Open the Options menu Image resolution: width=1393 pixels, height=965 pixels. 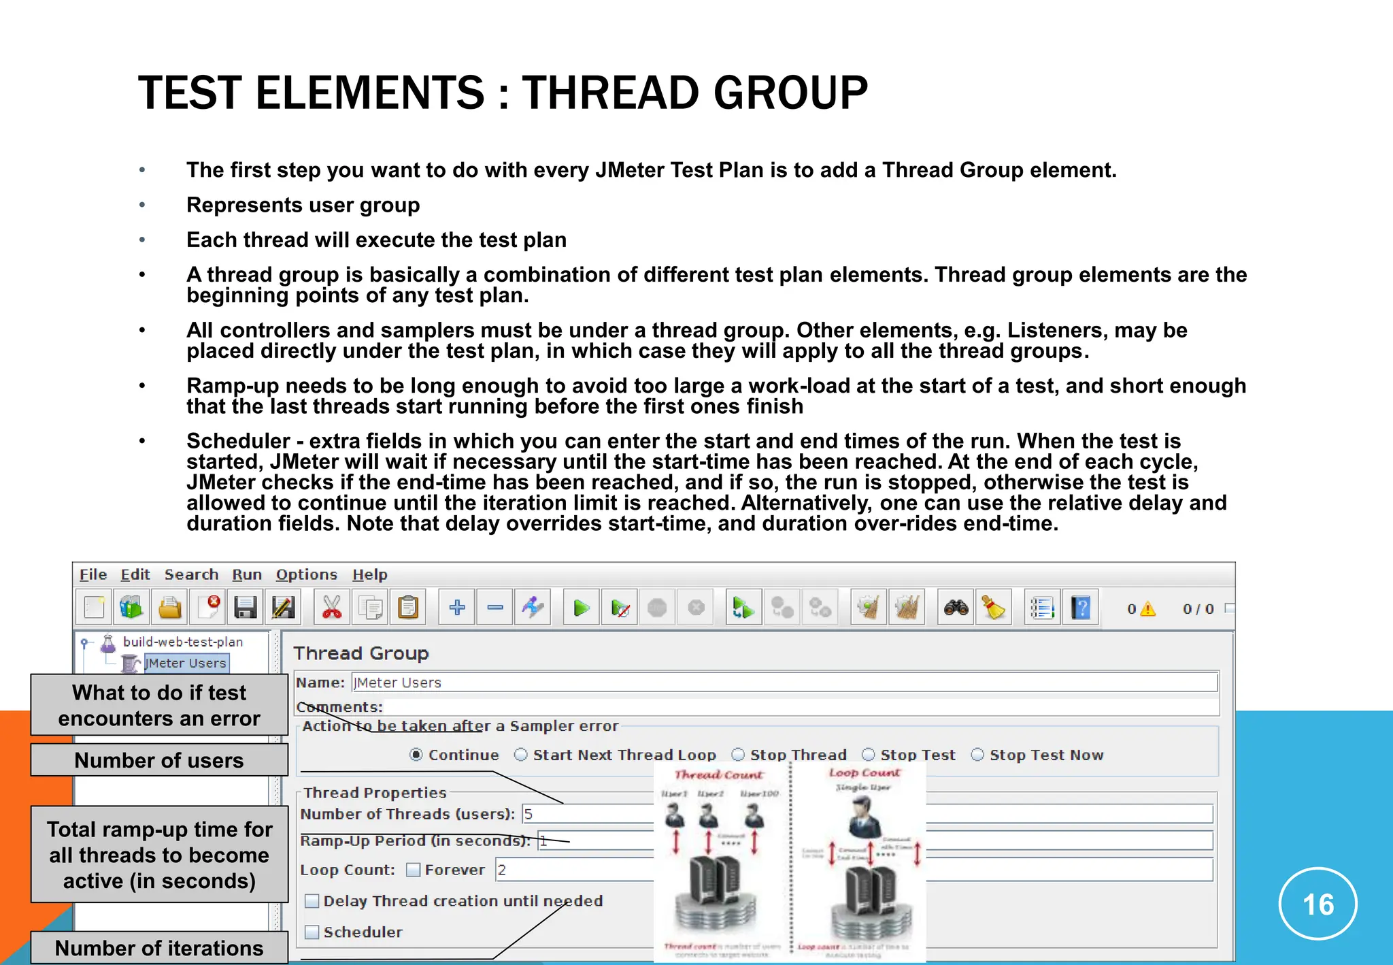pos(306,574)
